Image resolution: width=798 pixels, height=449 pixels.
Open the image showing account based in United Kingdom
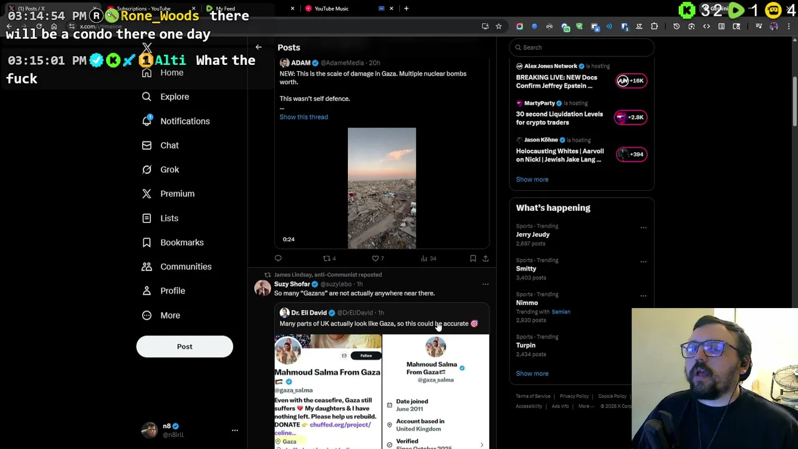coord(436,392)
